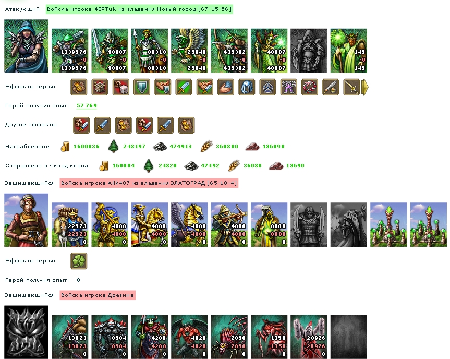Click the defender's pegasus unit thumbnail
450x359 pixels.
coord(189,224)
